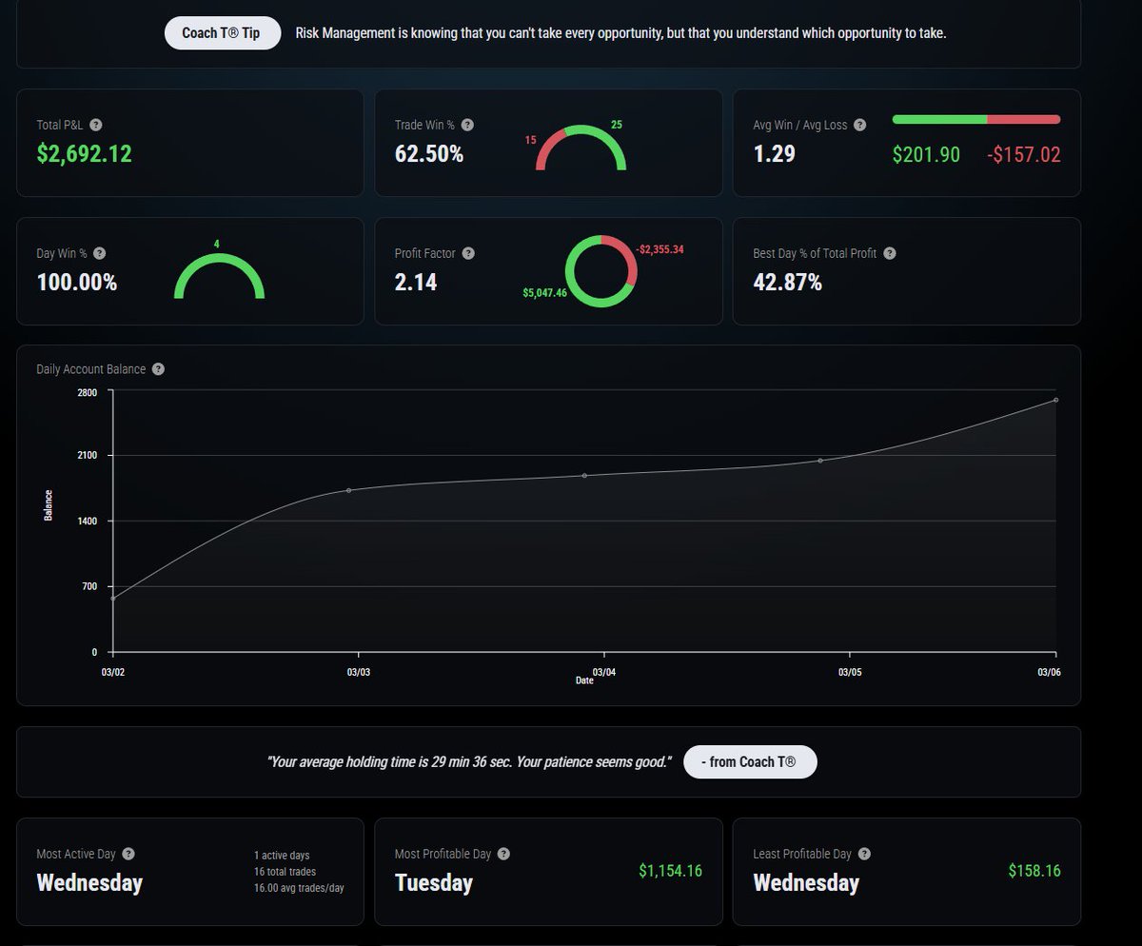Click the Day Win % help icon
Screen dimensions: 1142x946
click(x=100, y=253)
